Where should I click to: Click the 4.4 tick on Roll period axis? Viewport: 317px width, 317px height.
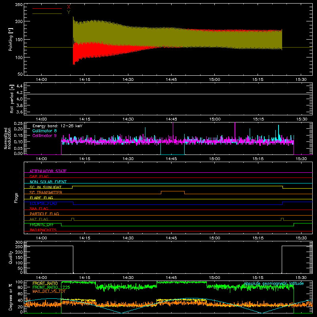(19, 86)
